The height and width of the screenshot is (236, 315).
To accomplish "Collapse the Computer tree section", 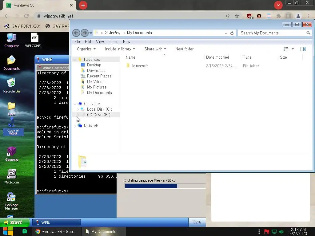I will (75, 104).
